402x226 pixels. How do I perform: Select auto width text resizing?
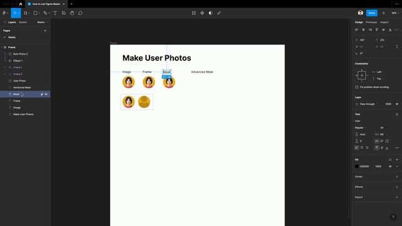tap(377, 141)
